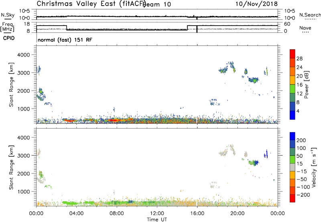The image size is (321, 222).
Task: Click the Power [dB] colorbar label
Action: pos(306,85)
